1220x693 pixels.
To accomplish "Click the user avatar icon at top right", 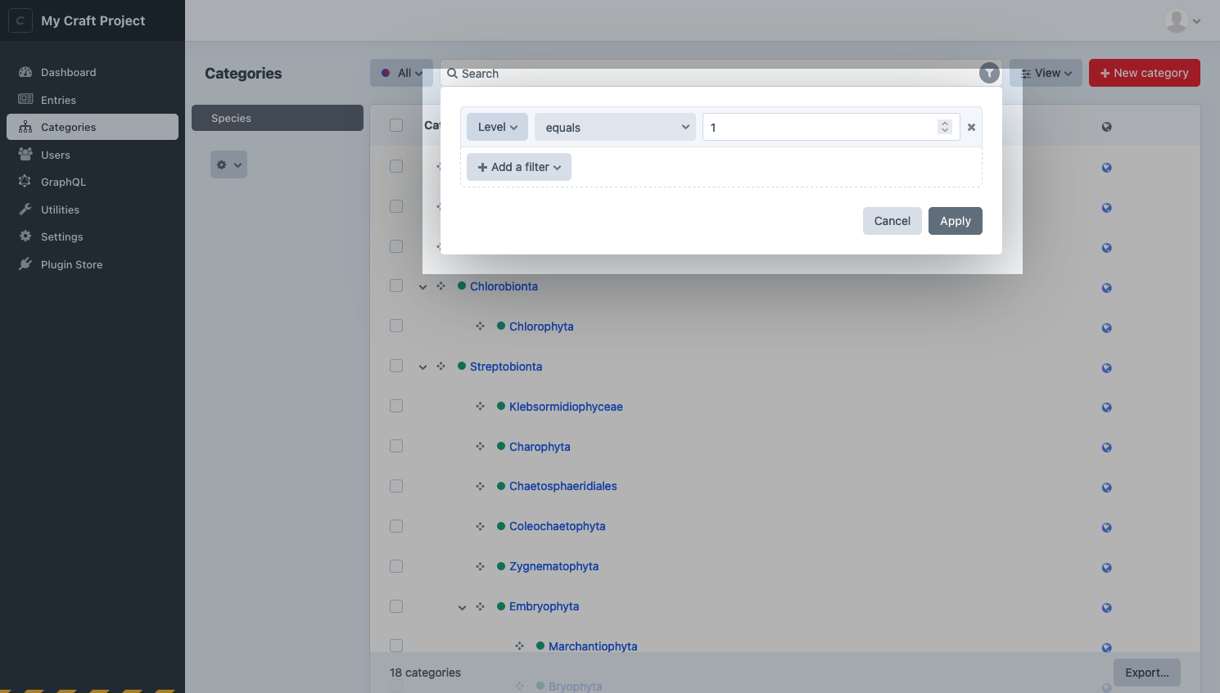I will pos(1177,20).
